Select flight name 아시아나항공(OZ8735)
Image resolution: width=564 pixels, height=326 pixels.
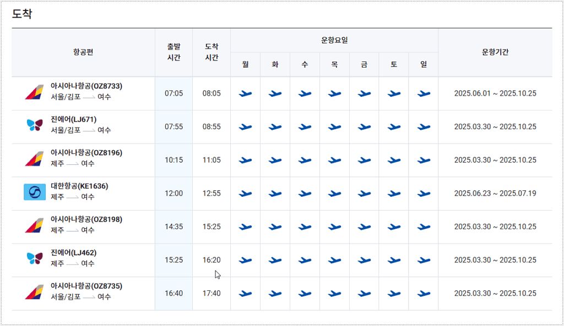(x=86, y=286)
